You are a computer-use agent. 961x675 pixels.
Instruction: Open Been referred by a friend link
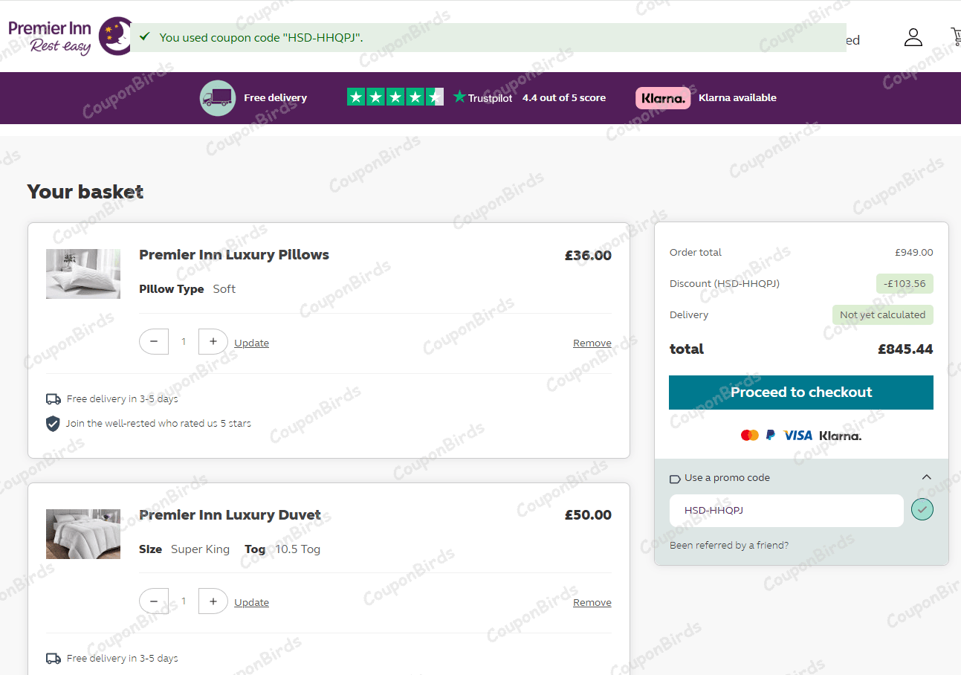[728, 545]
